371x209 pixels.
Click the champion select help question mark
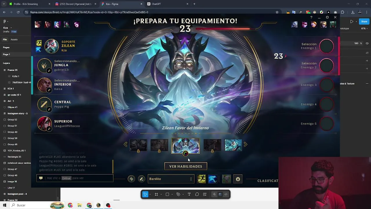[311, 17]
